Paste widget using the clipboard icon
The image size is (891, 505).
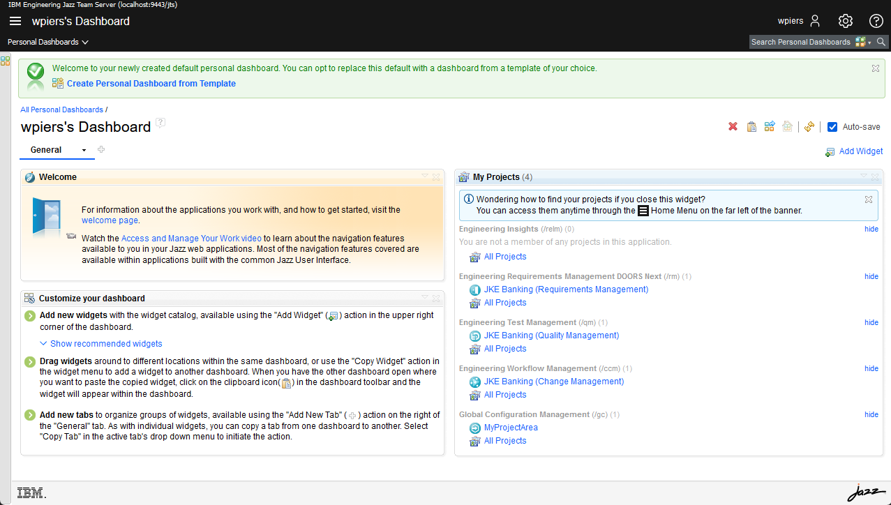[x=751, y=126]
